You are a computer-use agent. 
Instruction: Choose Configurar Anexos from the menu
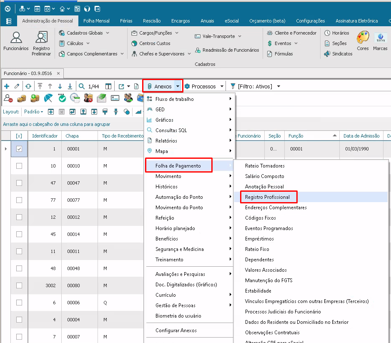coord(176,330)
